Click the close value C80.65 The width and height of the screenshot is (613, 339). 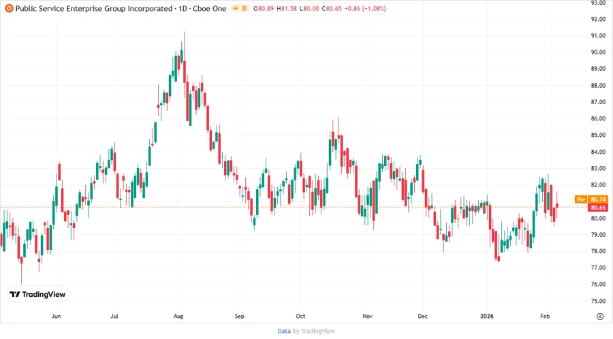click(x=332, y=9)
